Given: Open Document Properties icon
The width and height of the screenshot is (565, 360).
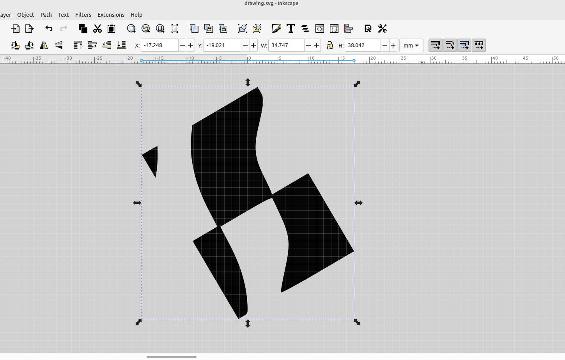Looking at the screenshot, I should [x=368, y=28].
